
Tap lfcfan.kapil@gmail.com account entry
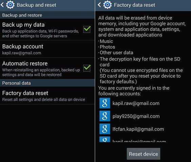tap(138, 129)
